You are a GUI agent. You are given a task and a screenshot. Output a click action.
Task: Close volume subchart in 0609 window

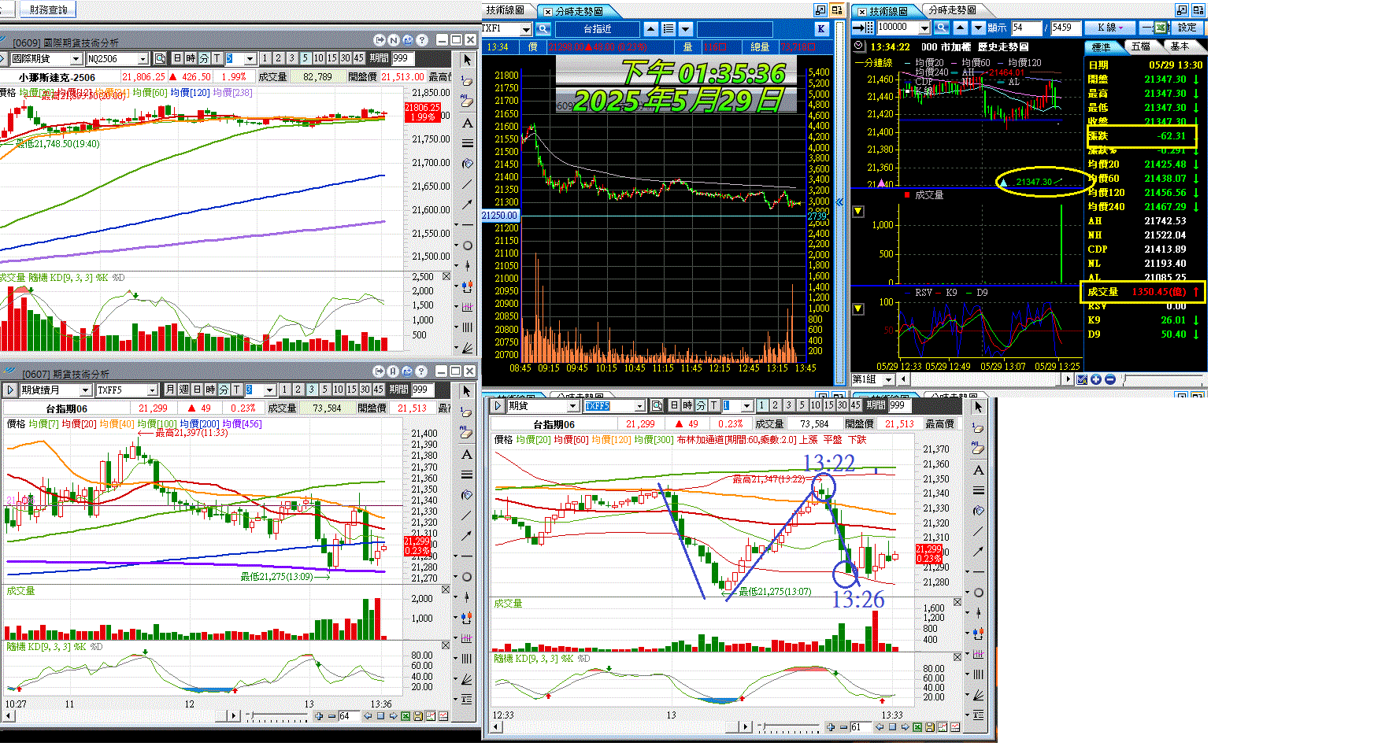[446, 276]
